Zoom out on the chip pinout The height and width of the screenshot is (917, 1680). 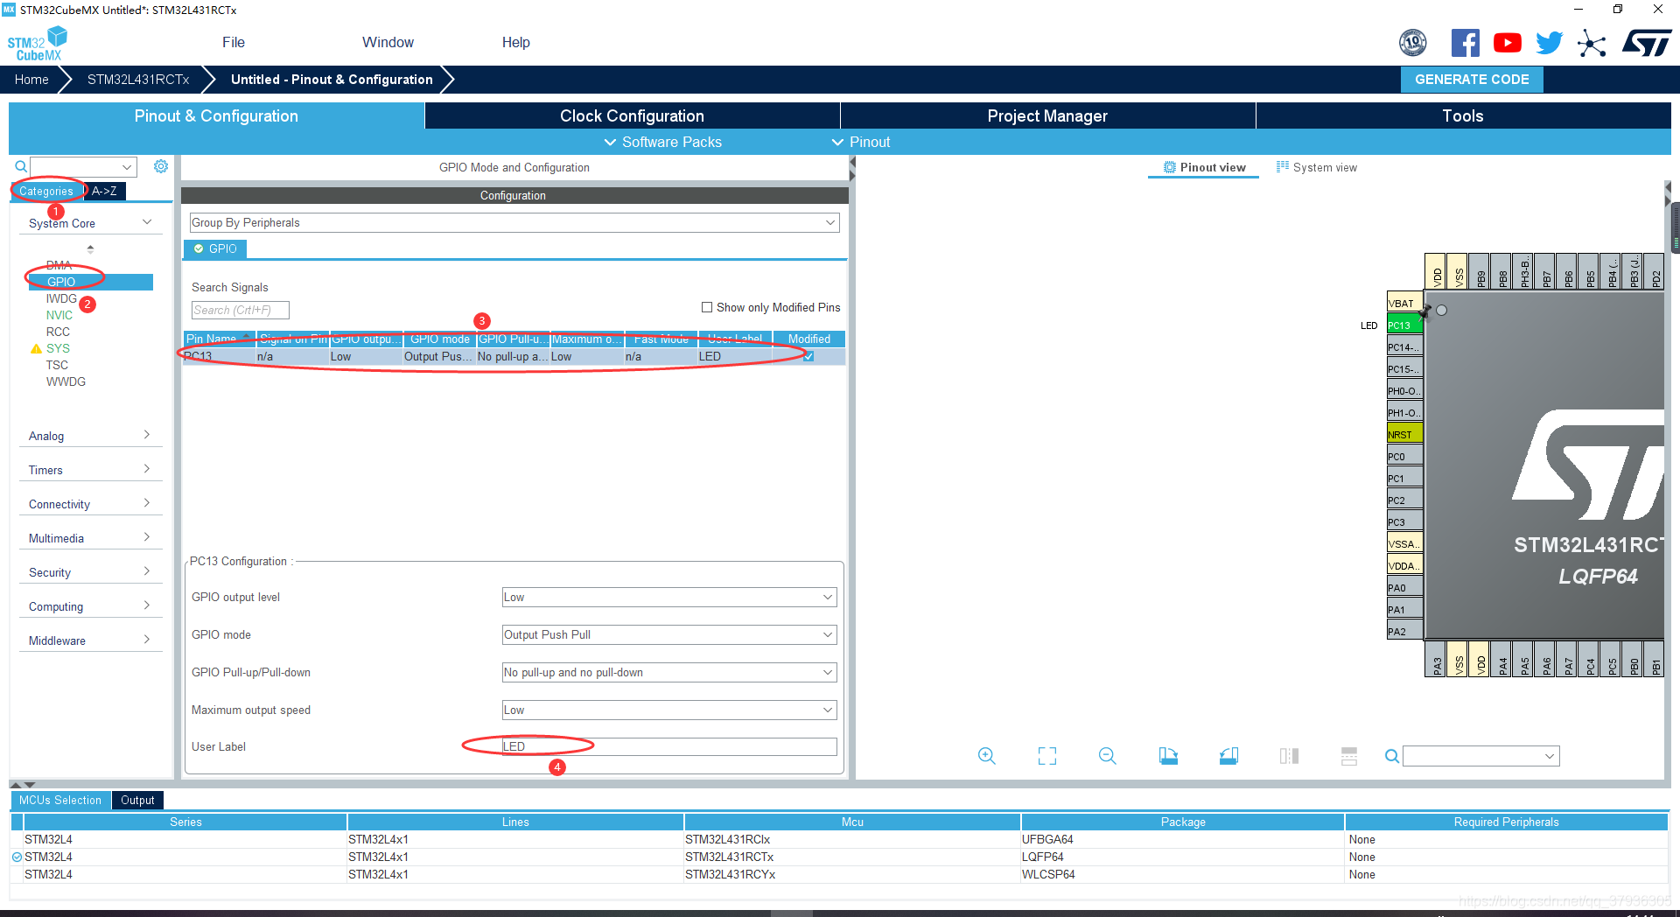(x=1108, y=756)
